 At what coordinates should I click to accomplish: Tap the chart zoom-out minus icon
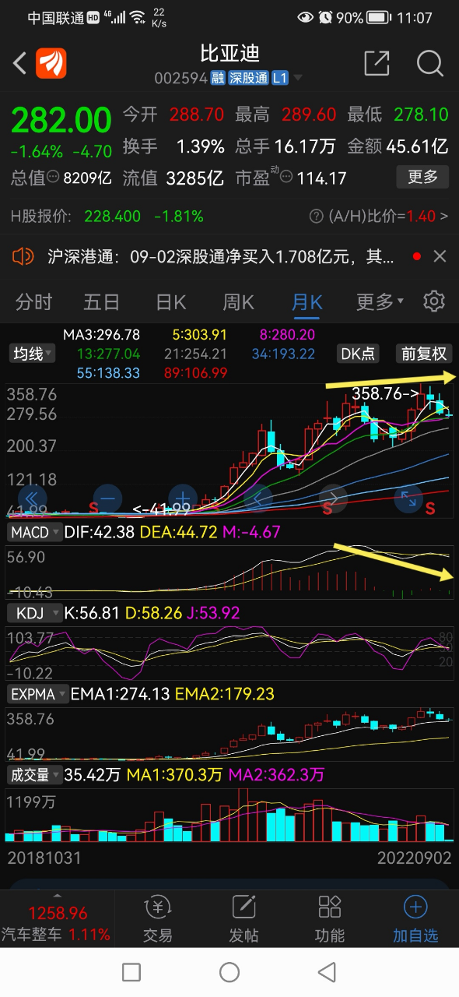(107, 498)
